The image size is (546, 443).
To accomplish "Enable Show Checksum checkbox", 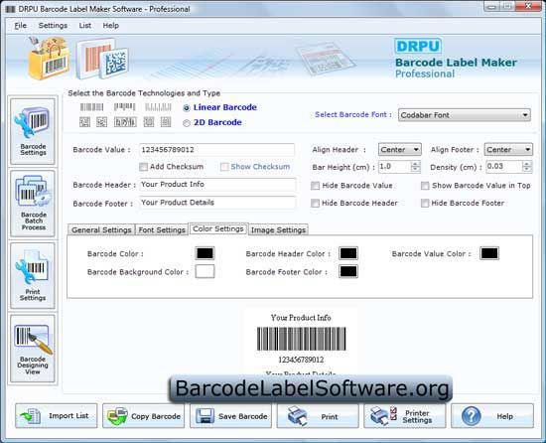I will [x=224, y=167].
